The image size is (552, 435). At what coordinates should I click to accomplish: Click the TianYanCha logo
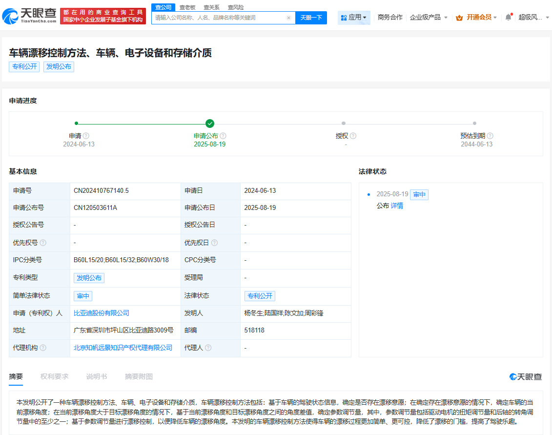(x=29, y=16)
